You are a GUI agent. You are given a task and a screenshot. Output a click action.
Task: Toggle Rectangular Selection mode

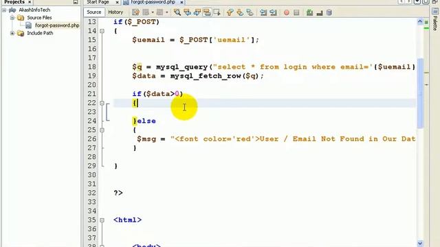217,12
